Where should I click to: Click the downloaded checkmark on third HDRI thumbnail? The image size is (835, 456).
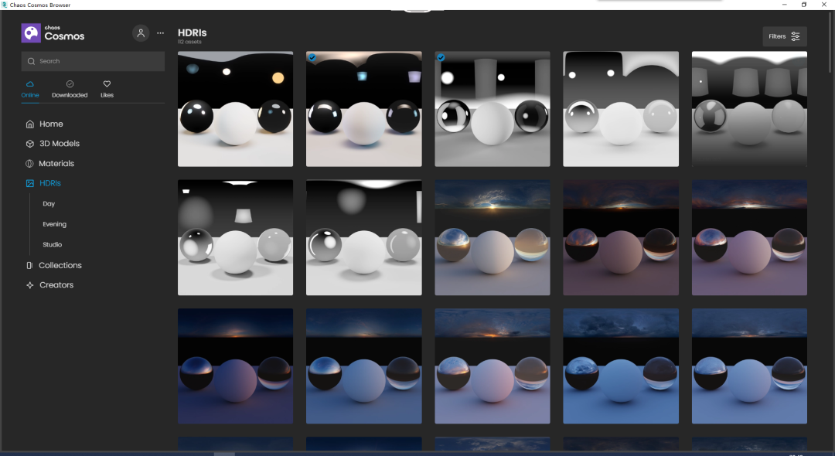pyautogui.click(x=441, y=57)
